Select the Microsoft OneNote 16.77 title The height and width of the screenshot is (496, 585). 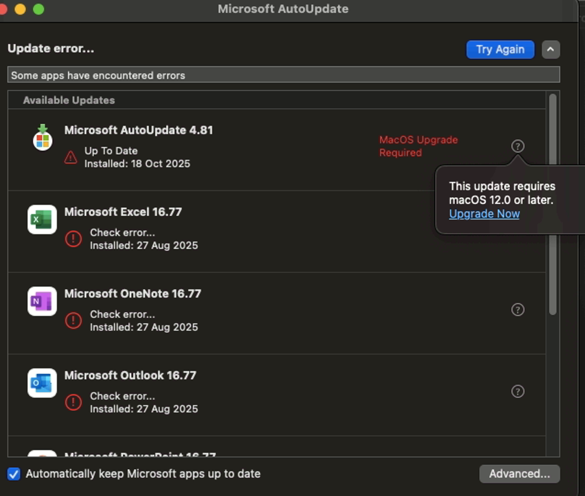tap(133, 294)
